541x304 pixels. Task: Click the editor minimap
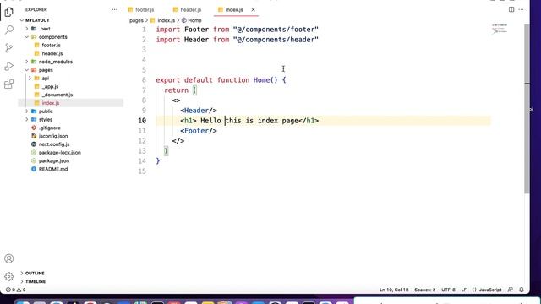[500, 30]
